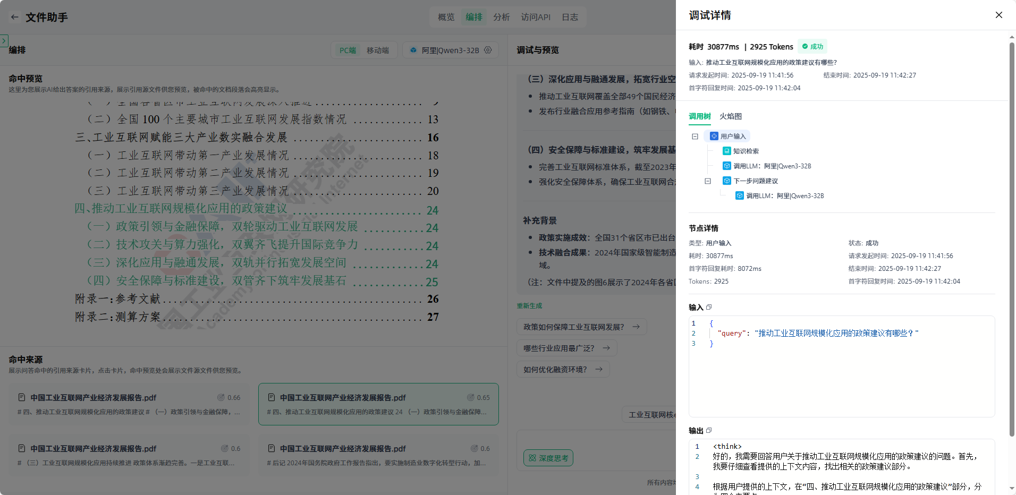1016x495 pixels.
Task: Click suggestion 政策如何保障工业互联网发展?
Action: pyautogui.click(x=581, y=327)
